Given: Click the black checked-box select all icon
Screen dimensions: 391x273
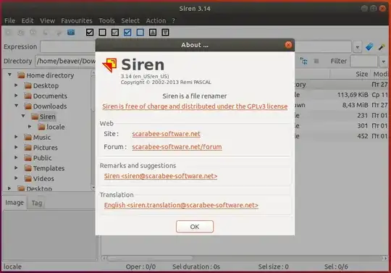Looking at the screenshot, I should (90, 32).
